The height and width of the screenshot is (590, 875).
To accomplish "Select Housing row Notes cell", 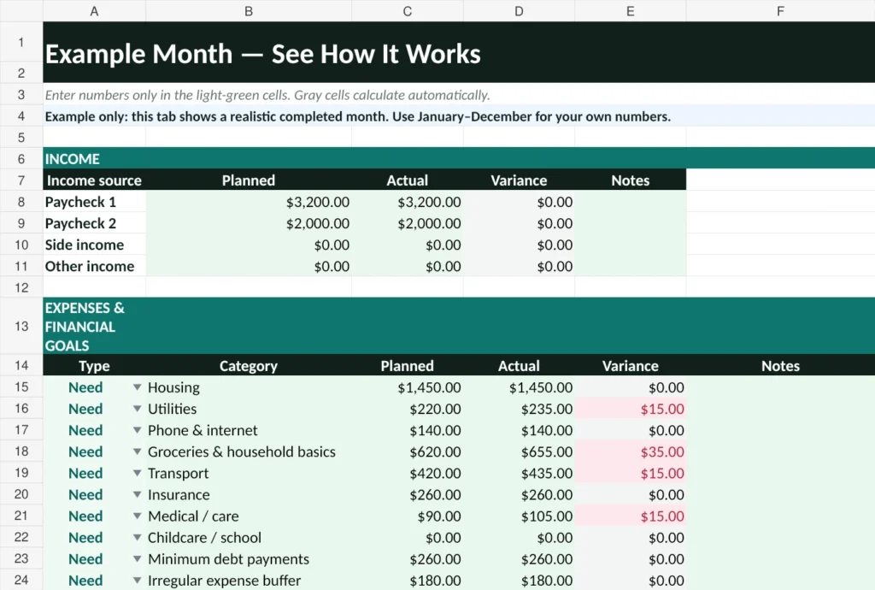I will (x=781, y=386).
